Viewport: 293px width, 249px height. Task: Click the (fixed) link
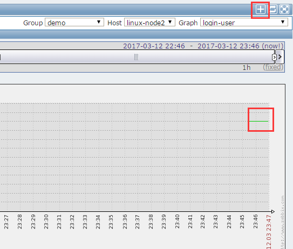273,67
